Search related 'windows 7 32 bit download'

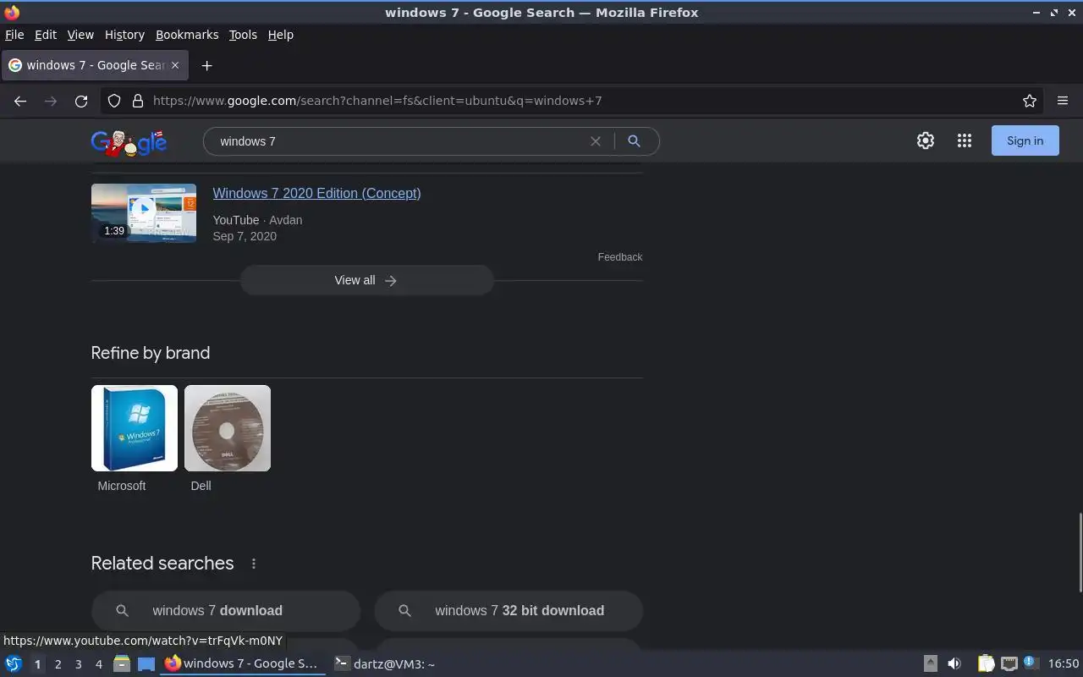[x=509, y=611]
